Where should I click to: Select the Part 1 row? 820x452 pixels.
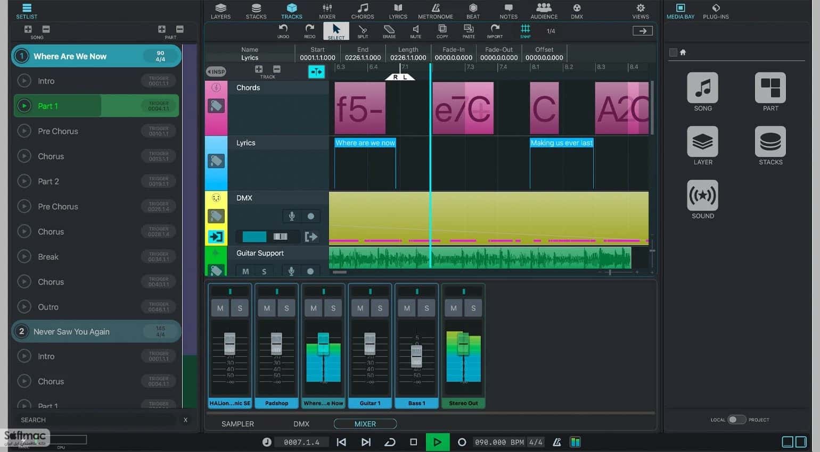coord(96,106)
